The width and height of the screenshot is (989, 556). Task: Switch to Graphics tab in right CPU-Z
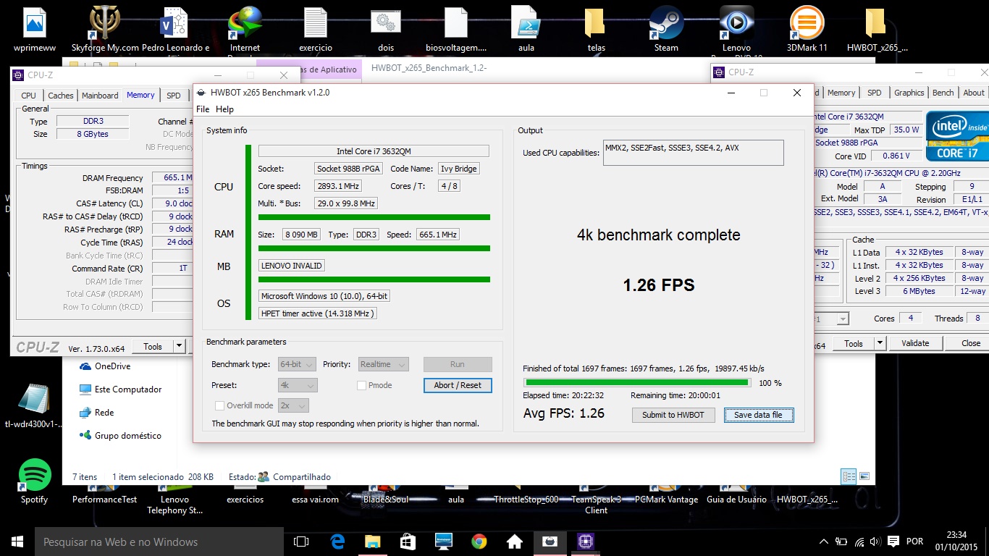(x=909, y=93)
